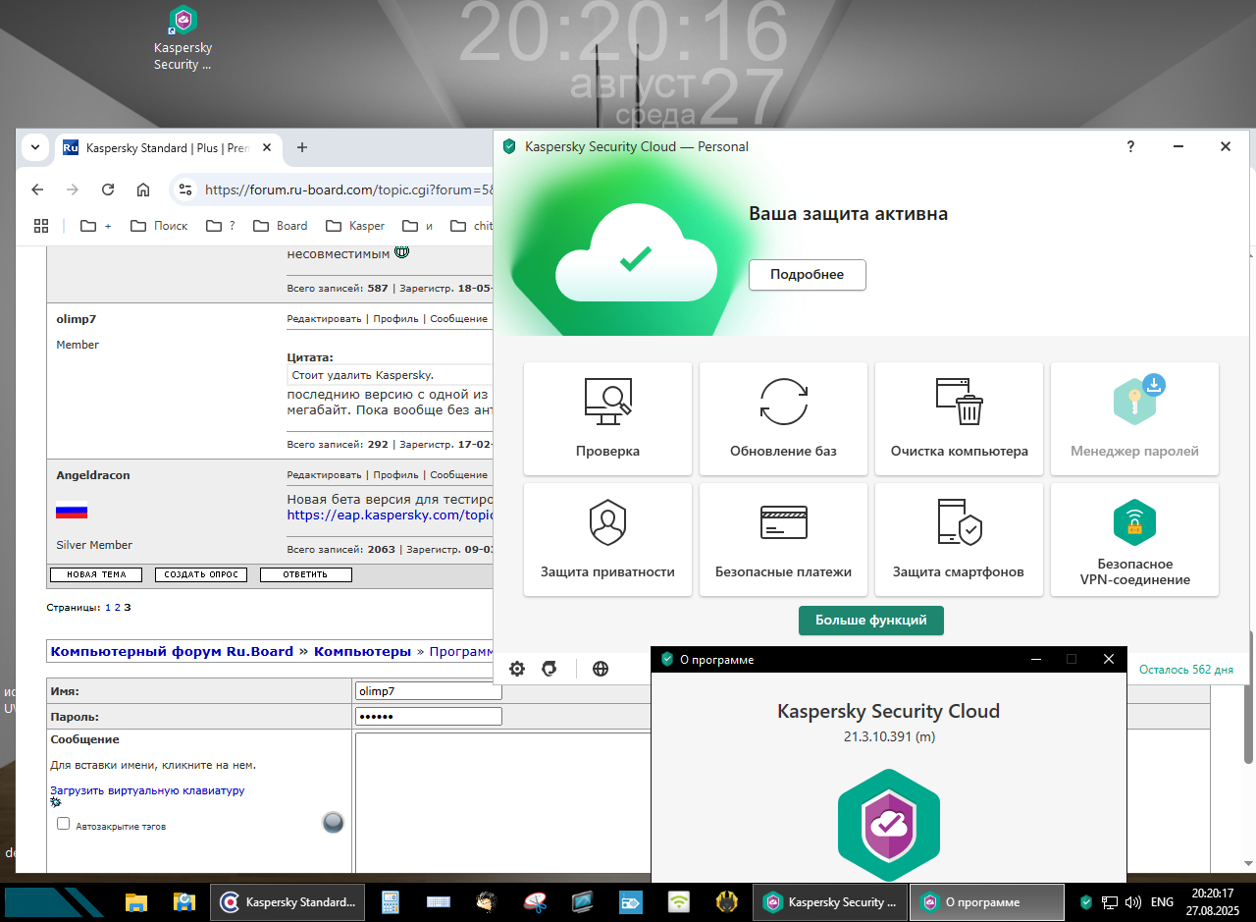The width and height of the screenshot is (1256, 922).
Task: Click the СОЗДАТЬ ОПРОС button
Action: 201,574
